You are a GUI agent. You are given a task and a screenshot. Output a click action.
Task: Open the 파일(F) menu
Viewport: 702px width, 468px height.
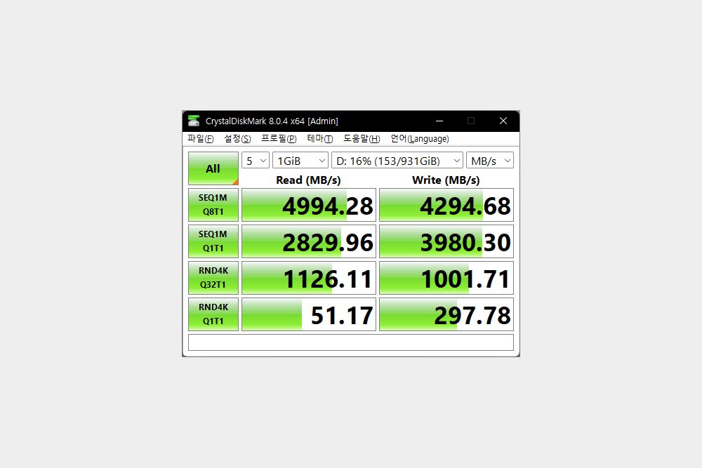pyautogui.click(x=201, y=139)
